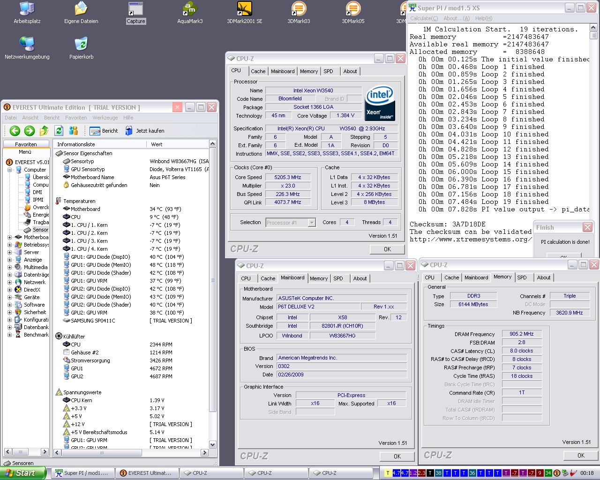Select the IPMI item in EVEREST tree

click(x=34, y=200)
